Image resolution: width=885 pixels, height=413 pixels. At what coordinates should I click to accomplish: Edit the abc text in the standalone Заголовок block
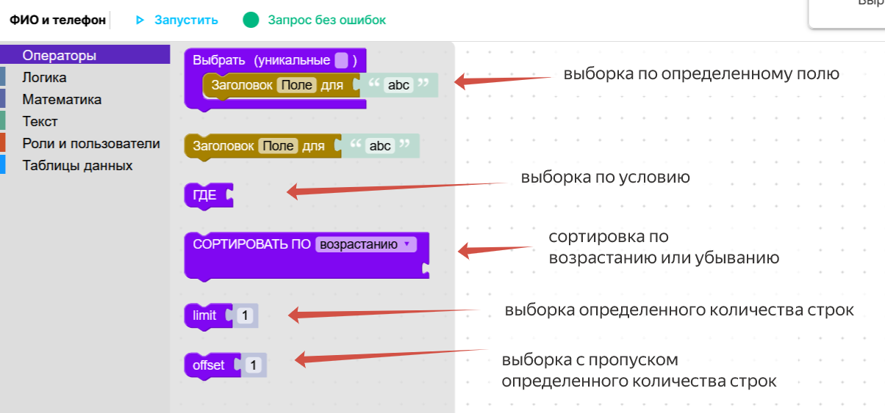(380, 146)
